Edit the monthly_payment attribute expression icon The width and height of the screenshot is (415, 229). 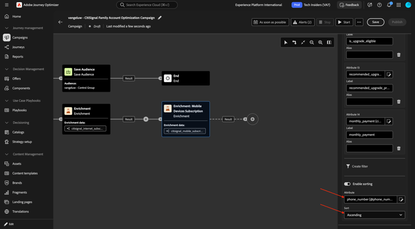click(389, 121)
